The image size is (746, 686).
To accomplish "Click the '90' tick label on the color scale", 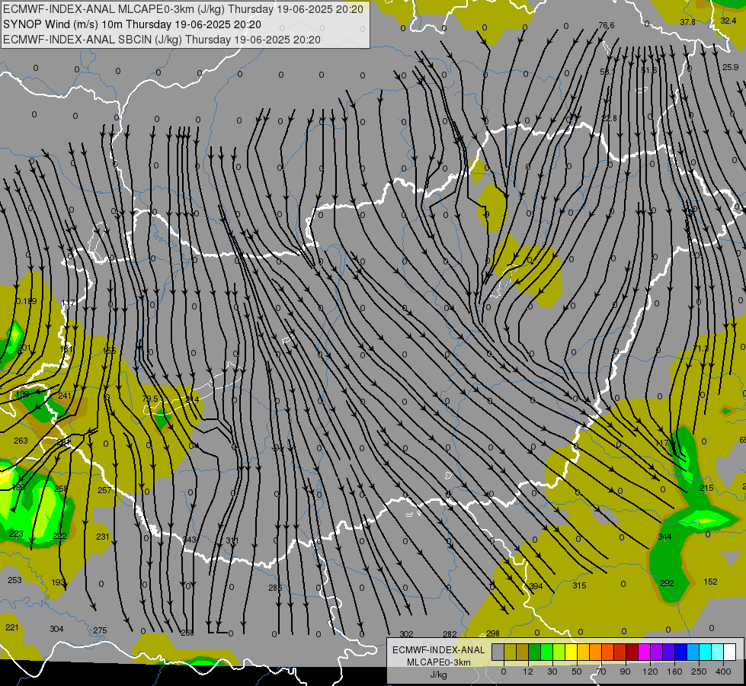I will point(625,672).
